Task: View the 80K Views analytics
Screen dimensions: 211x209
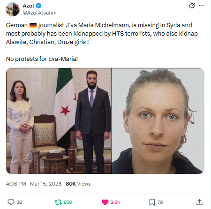Action: [78, 184]
